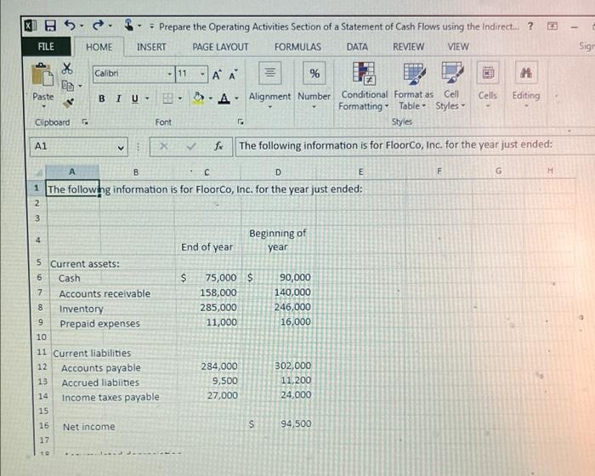595x476 pixels.
Task: Open Conditional Formatting menu
Action: click(364, 86)
